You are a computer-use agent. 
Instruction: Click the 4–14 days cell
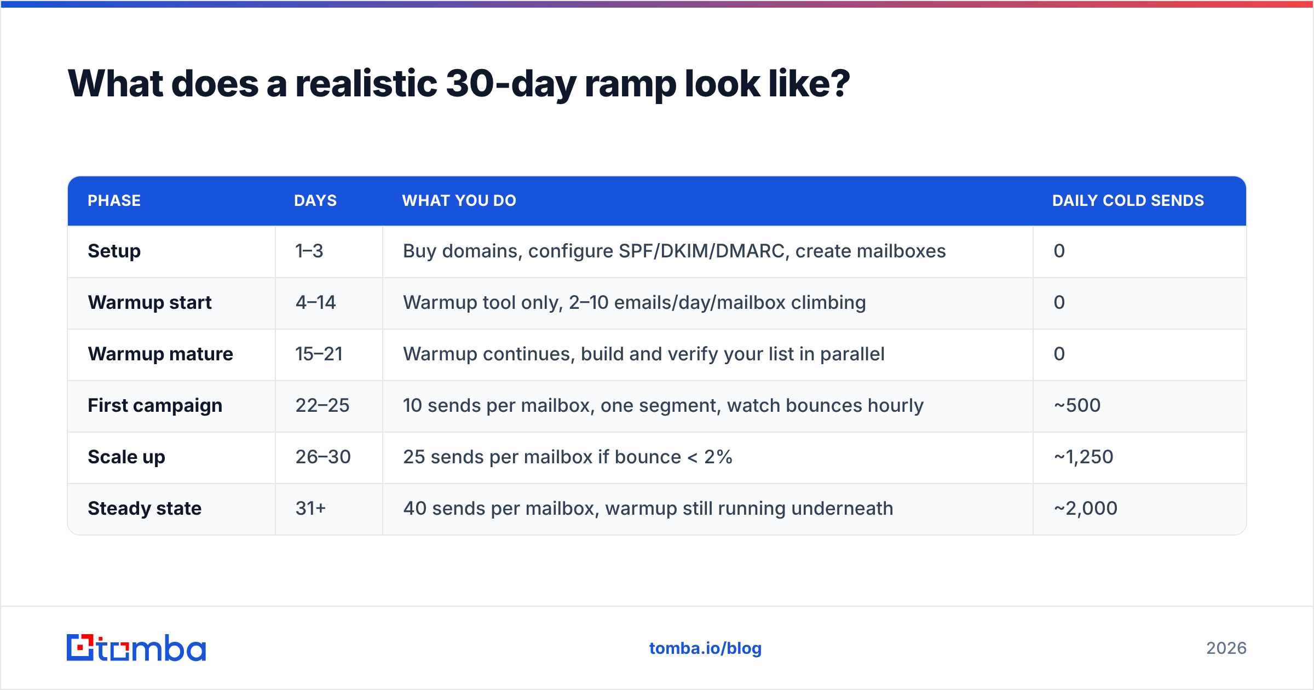point(329,303)
